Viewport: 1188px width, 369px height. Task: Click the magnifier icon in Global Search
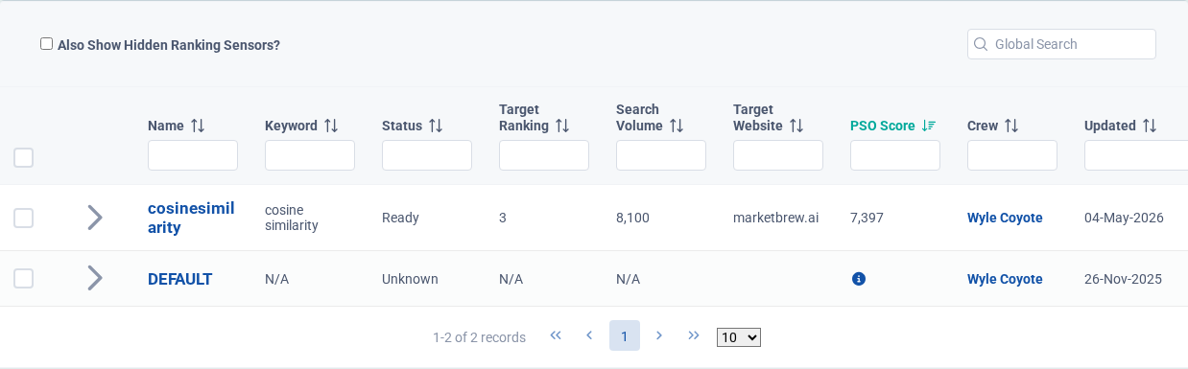click(981, 44)
